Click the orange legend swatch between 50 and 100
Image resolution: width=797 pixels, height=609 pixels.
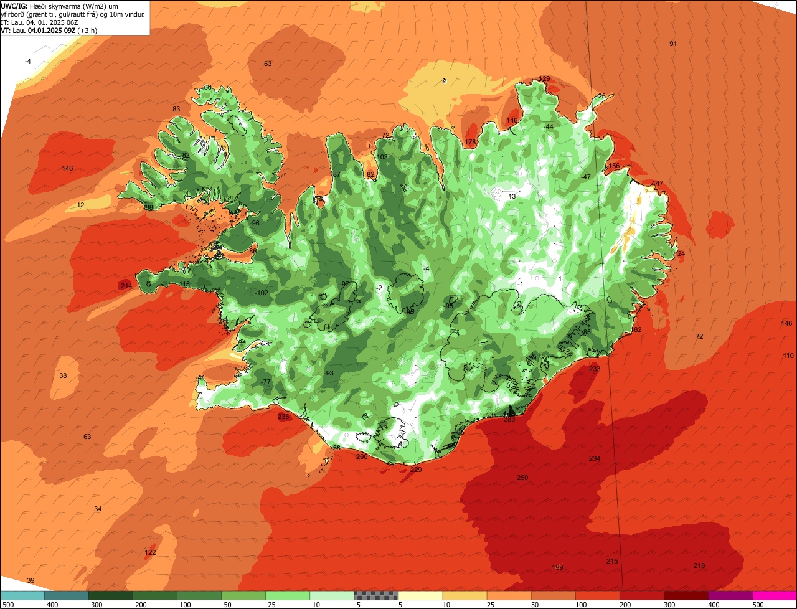point(553,595)
